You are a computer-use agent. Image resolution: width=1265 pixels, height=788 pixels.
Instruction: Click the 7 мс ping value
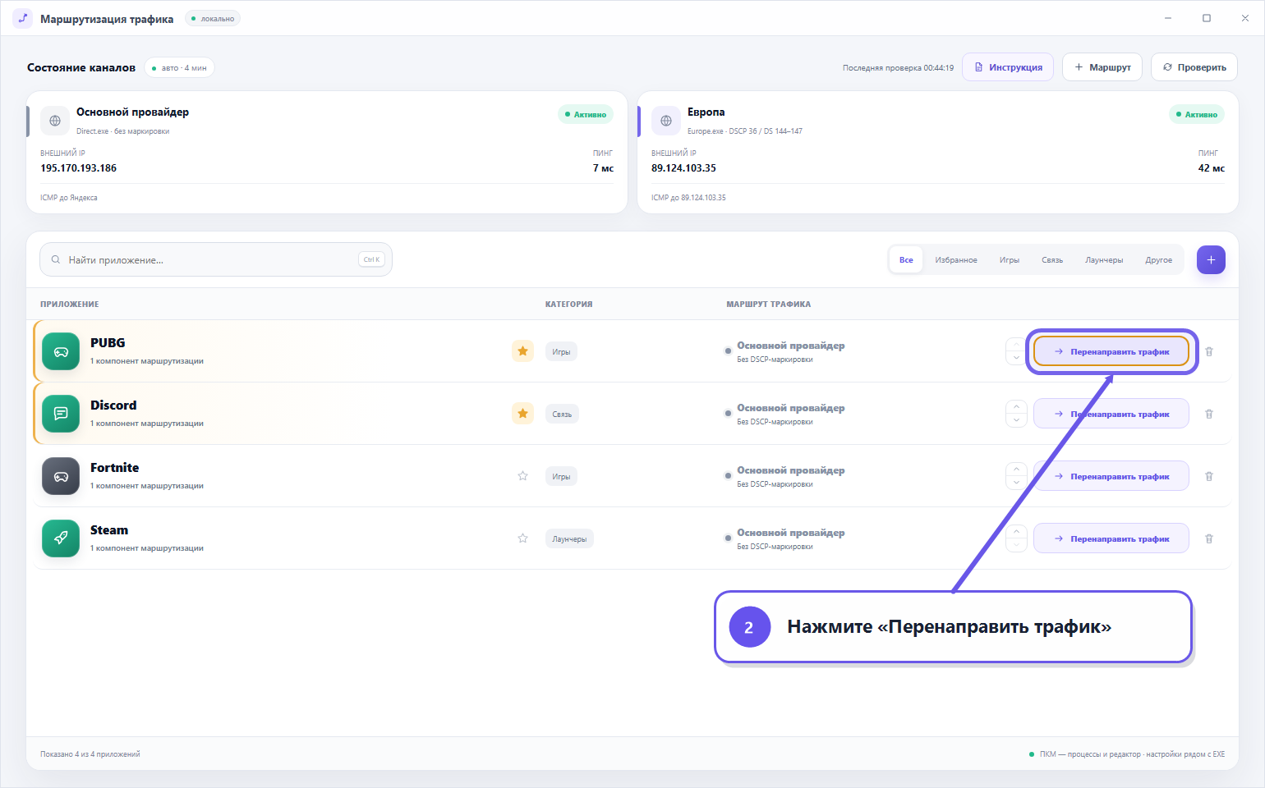[603, 167]
